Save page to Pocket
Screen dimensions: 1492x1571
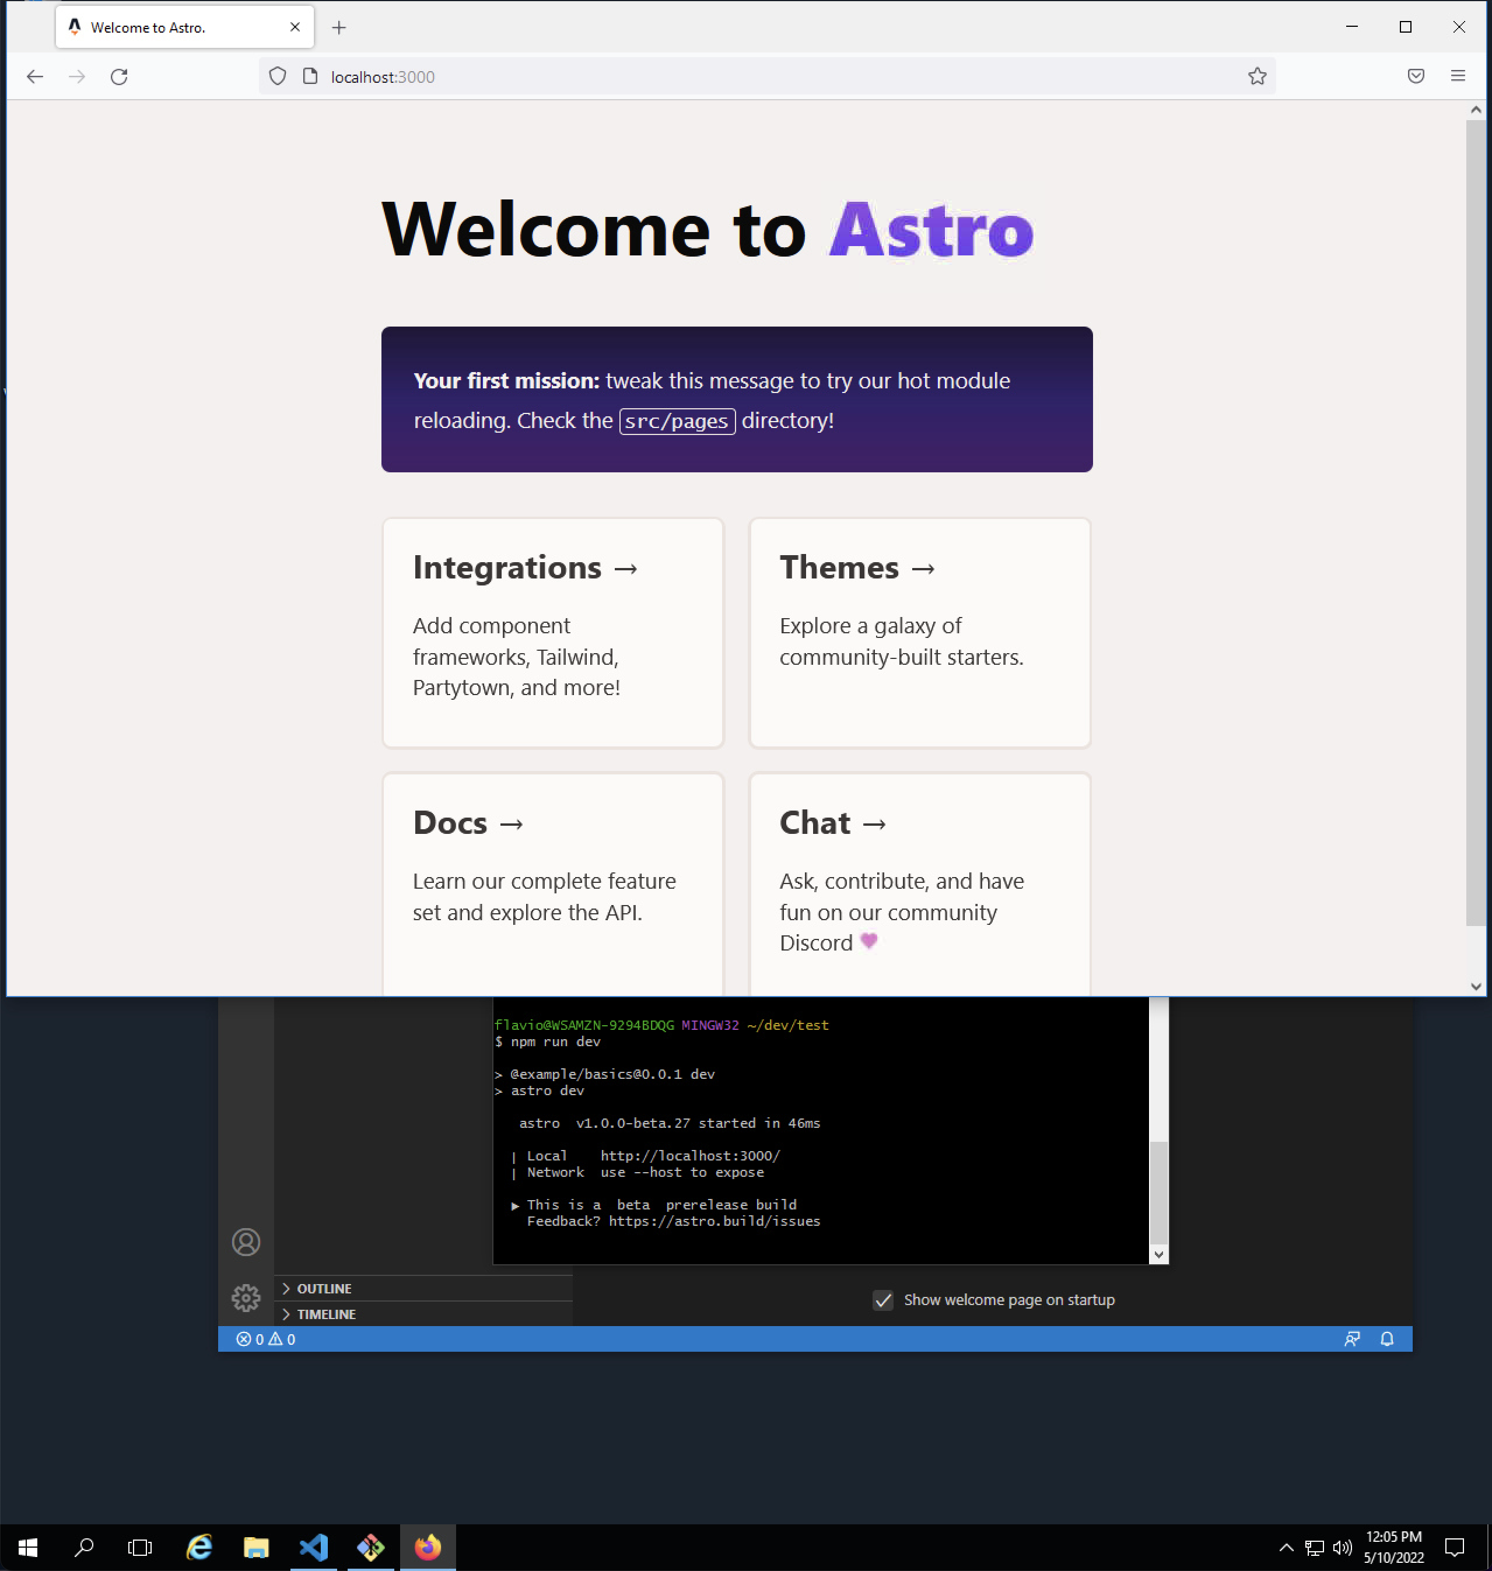pyautogui.click(x=1415, y=76)
